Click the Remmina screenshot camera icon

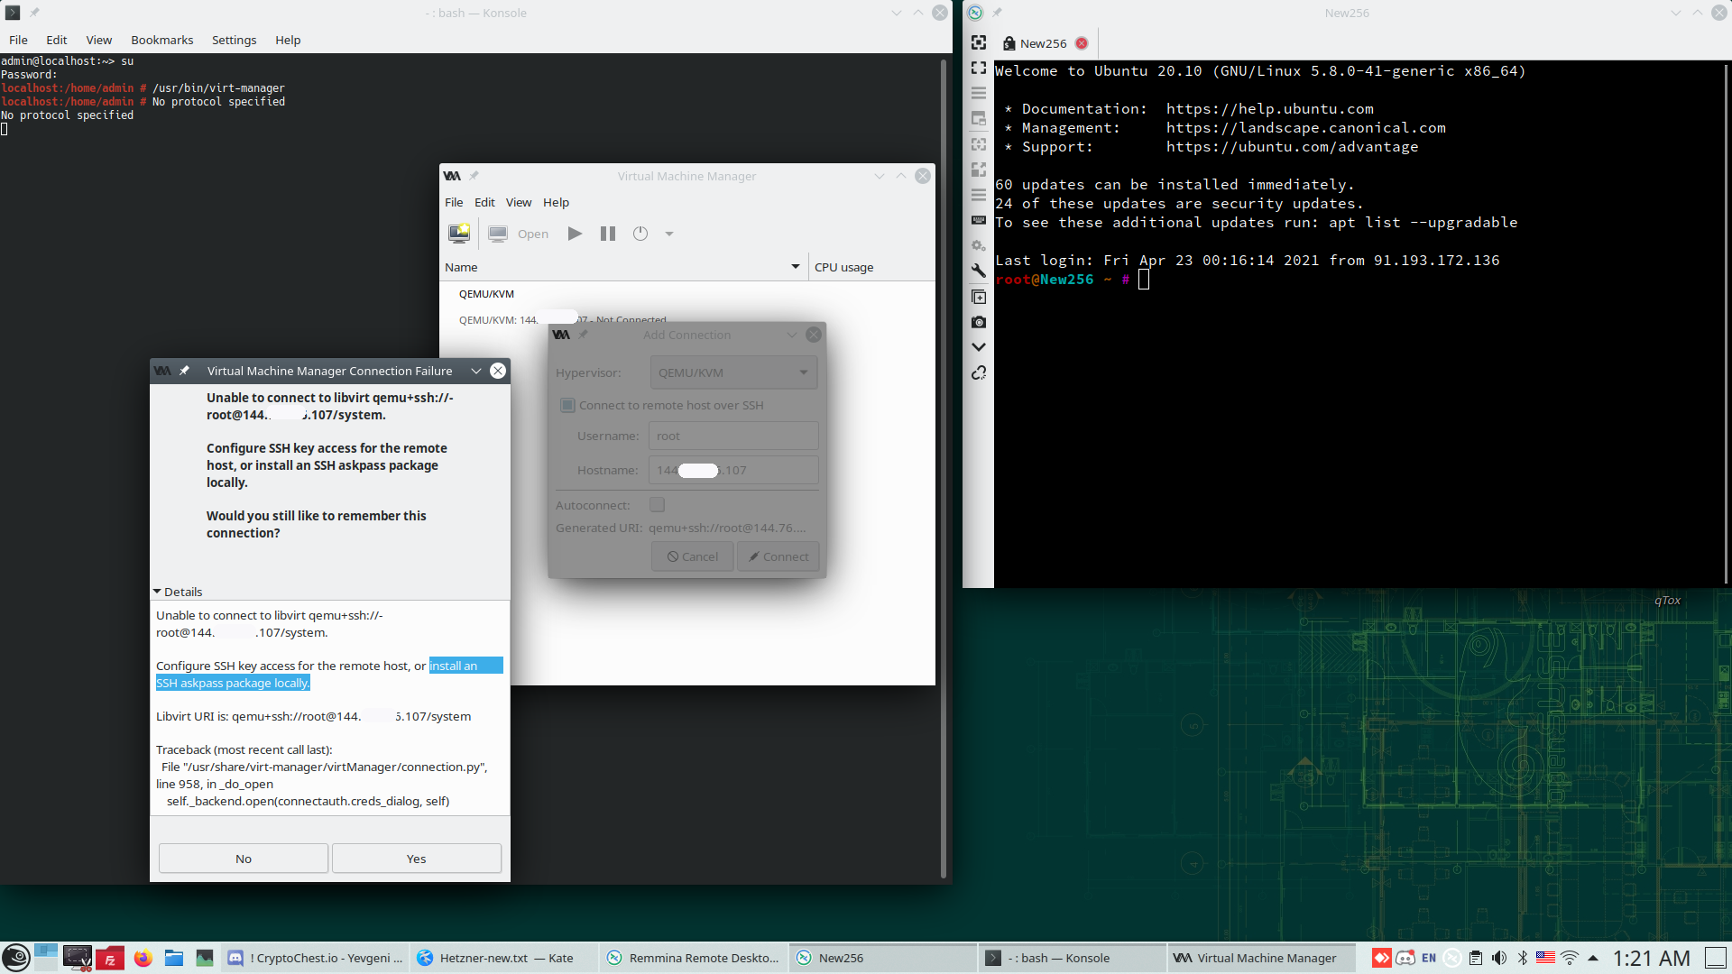(x=979, y=322)
